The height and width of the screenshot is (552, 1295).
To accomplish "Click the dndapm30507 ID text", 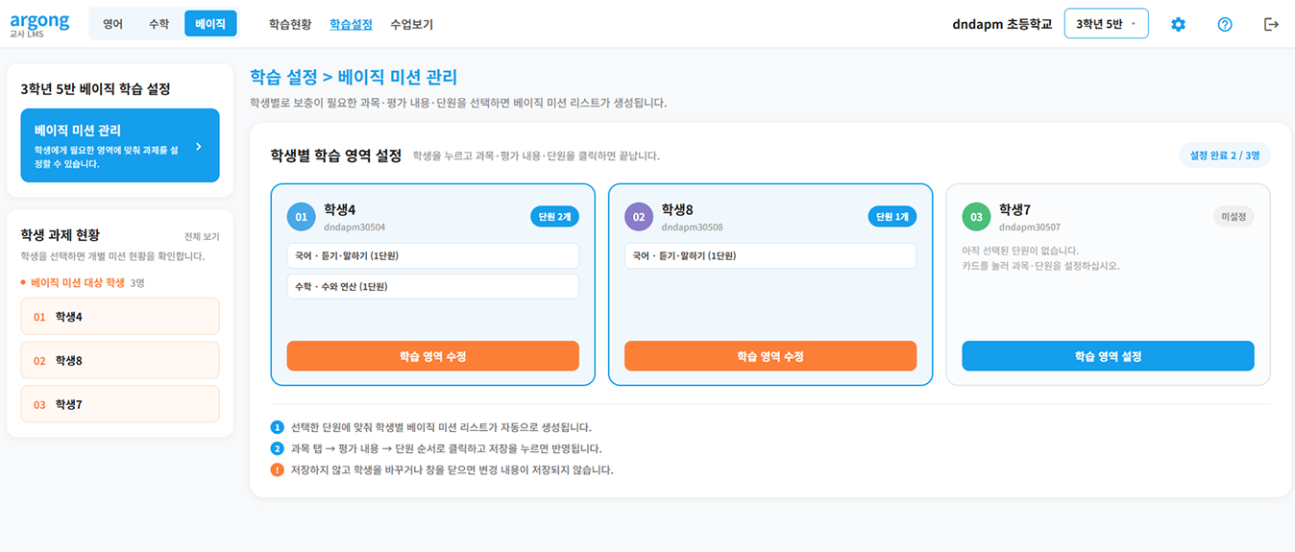I will pyautogui.click(x=1030, y=228).
